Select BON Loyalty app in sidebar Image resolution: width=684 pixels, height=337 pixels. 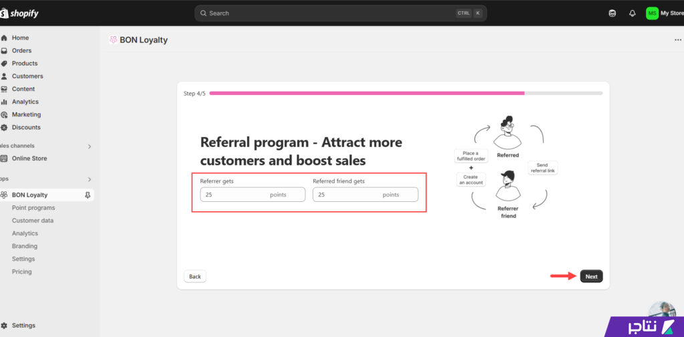29,195
